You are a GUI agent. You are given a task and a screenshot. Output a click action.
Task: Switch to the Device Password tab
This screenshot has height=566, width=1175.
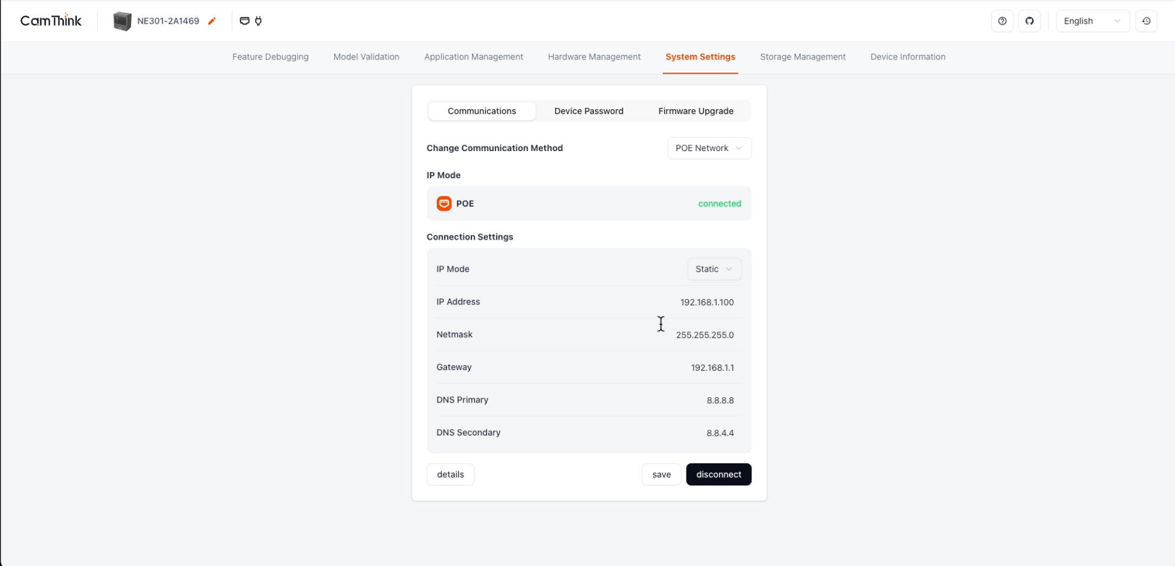(588, 111)
